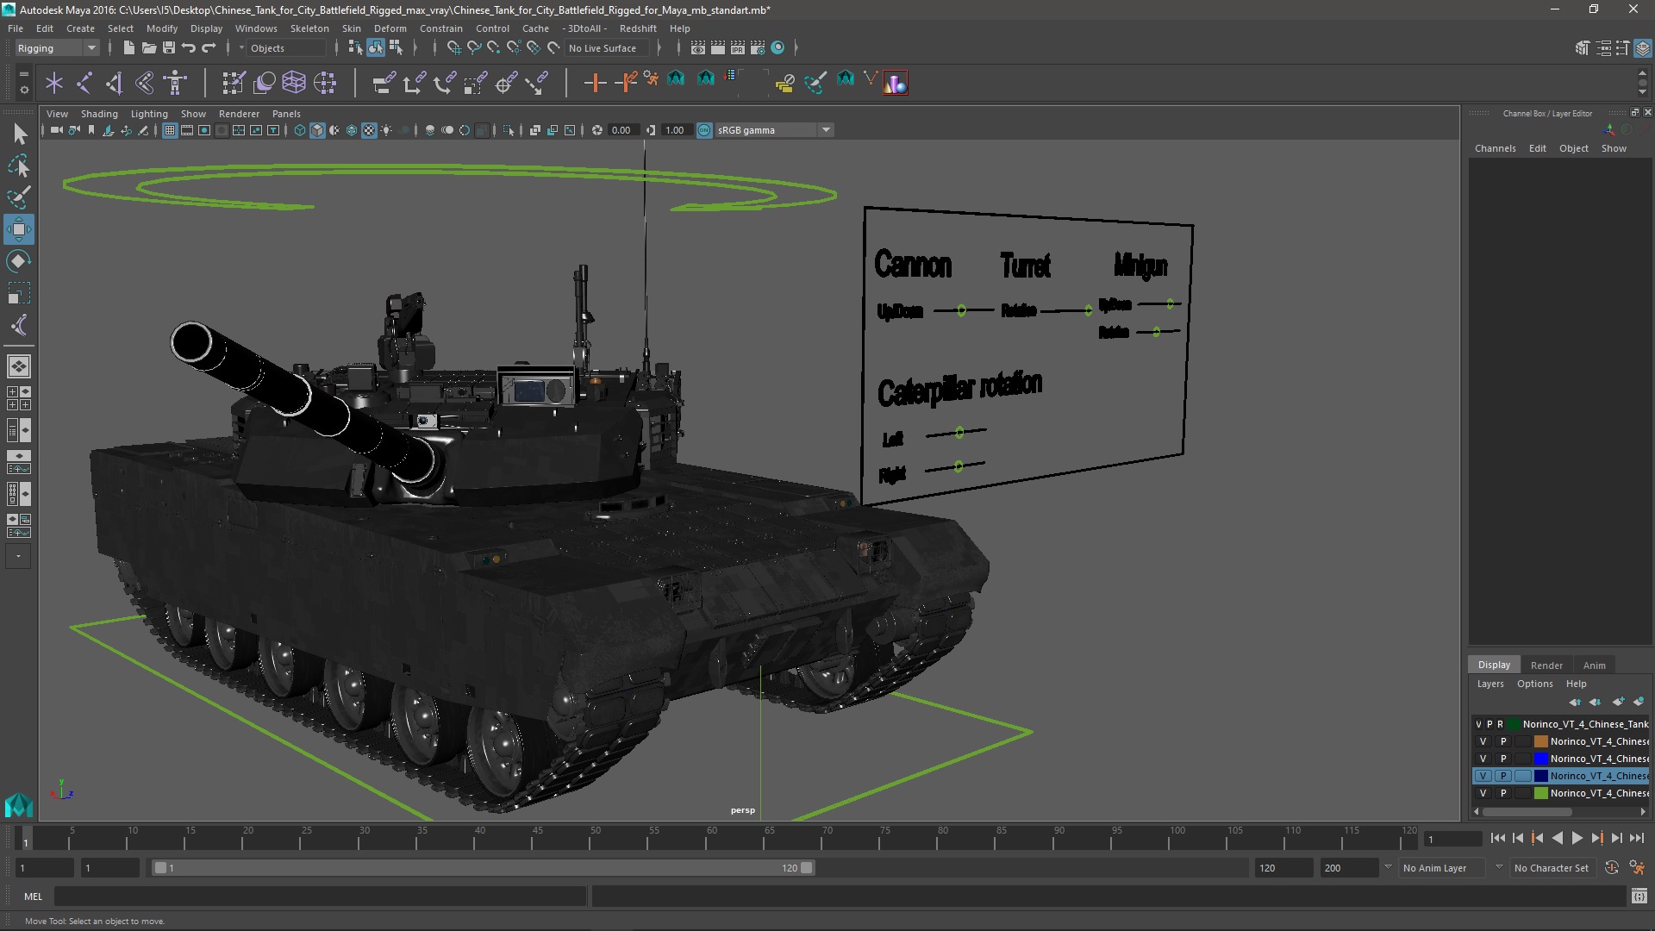Activate the Lasso select tool

(x=19, y=166)
